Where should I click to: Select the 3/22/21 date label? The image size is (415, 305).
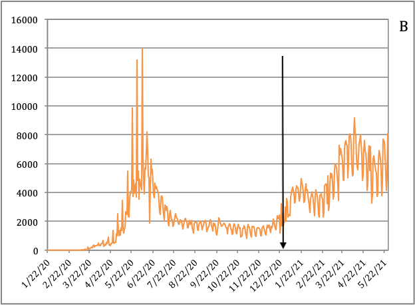(331, 274)
